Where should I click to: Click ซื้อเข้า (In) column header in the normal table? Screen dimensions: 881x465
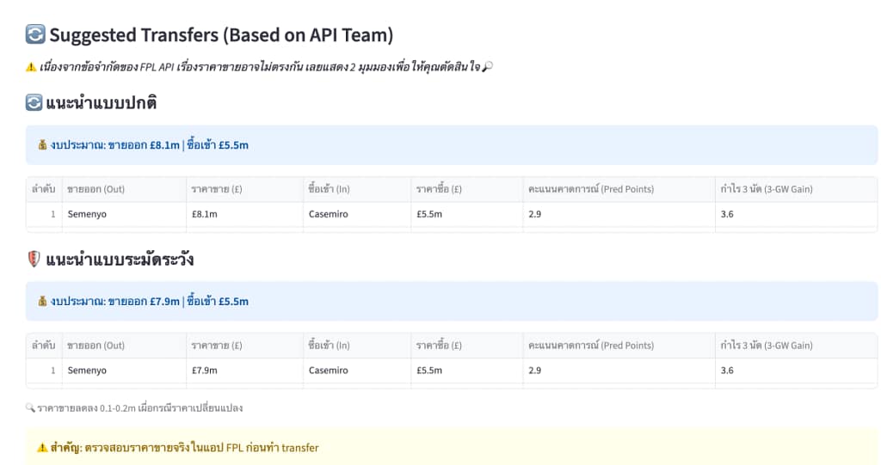[329, 189]
